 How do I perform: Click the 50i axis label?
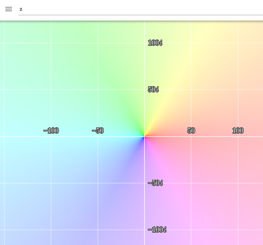tap(153, 90)
